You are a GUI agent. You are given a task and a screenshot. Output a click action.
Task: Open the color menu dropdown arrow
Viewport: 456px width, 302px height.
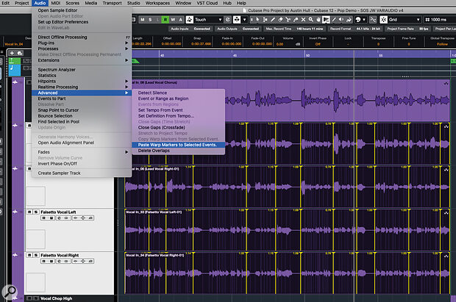tap(364, 20)
